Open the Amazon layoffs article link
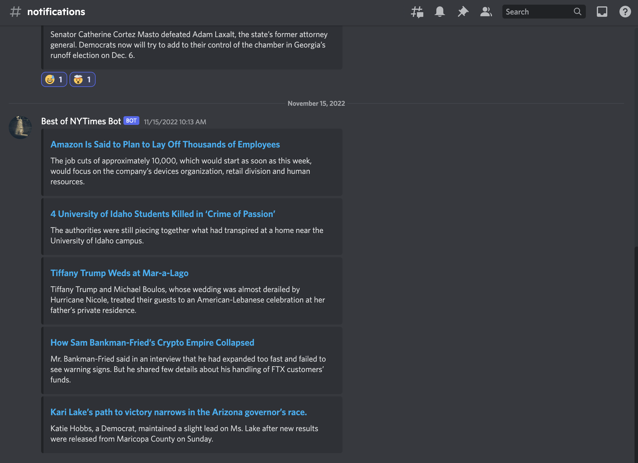638x463 pixels. point(165,145)
